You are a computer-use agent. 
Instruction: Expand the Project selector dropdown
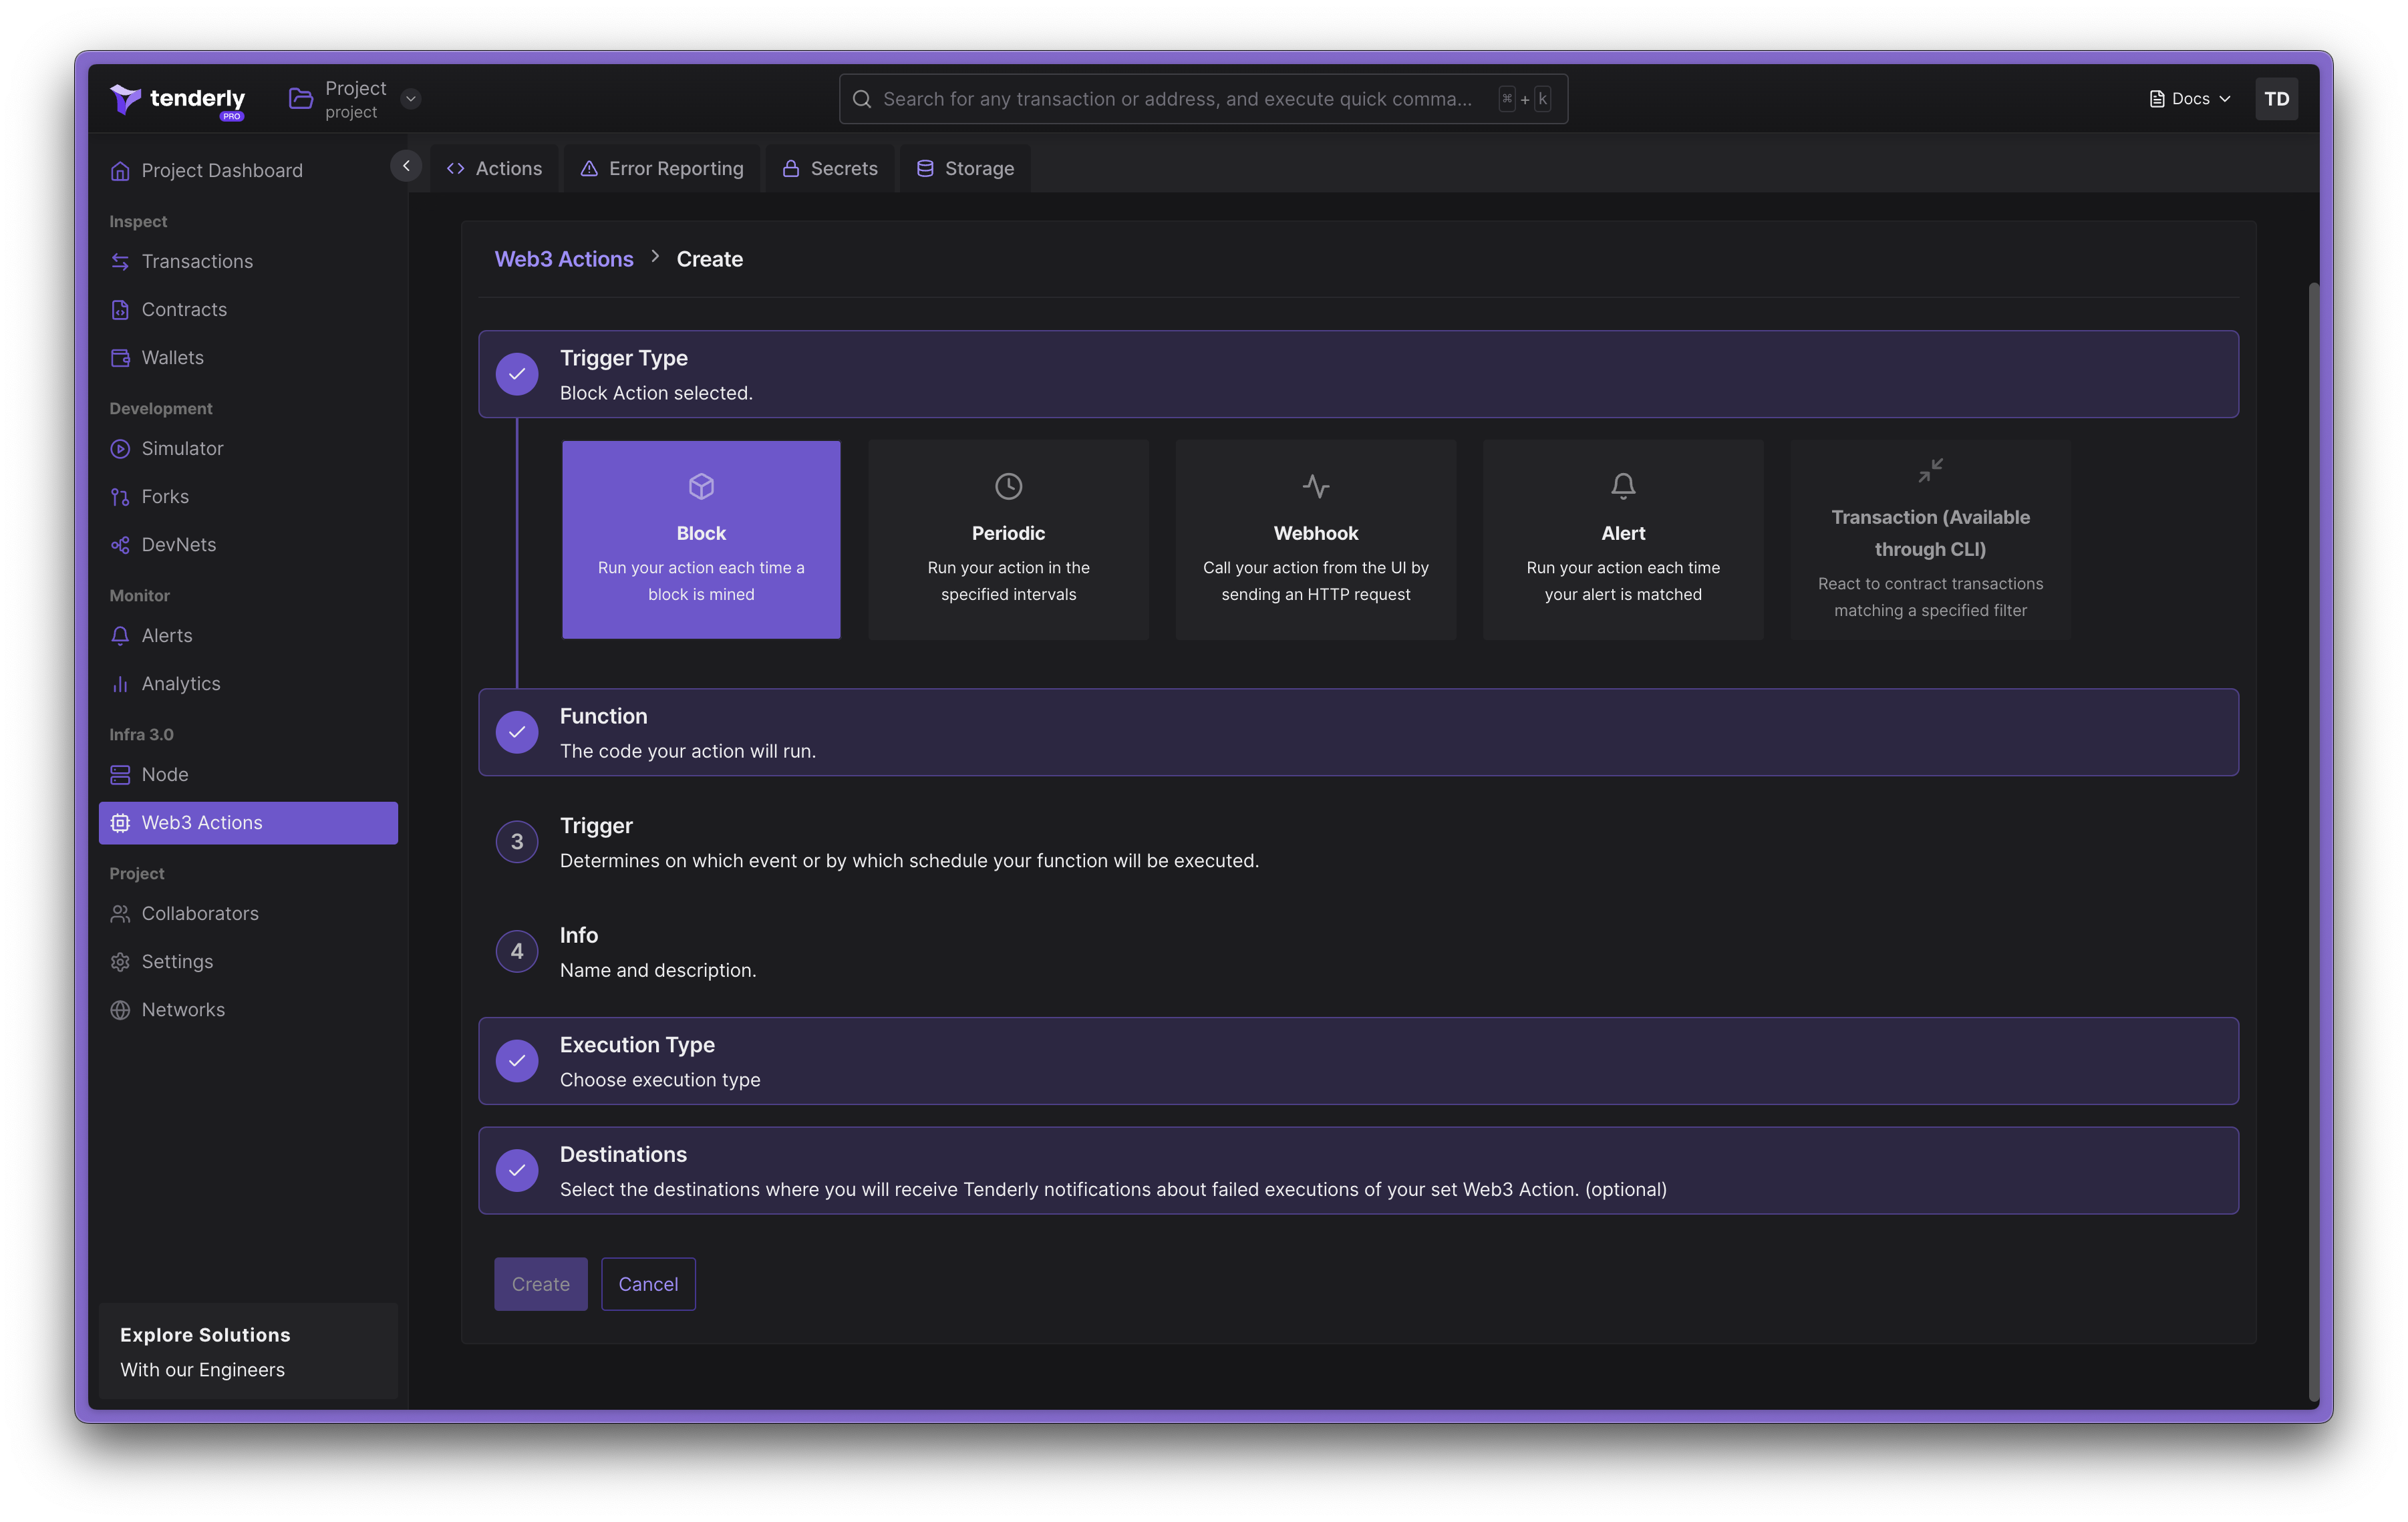point(411,99)
